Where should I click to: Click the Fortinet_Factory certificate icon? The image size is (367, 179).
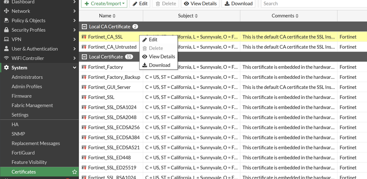coord(84,67)
